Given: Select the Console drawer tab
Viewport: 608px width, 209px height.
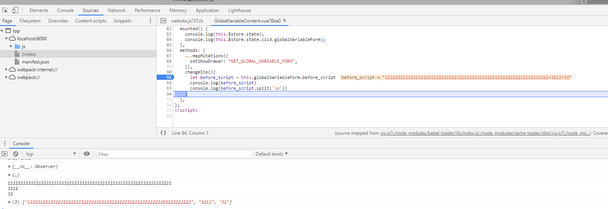Looking at the screenshot, I should pos(21,144).
